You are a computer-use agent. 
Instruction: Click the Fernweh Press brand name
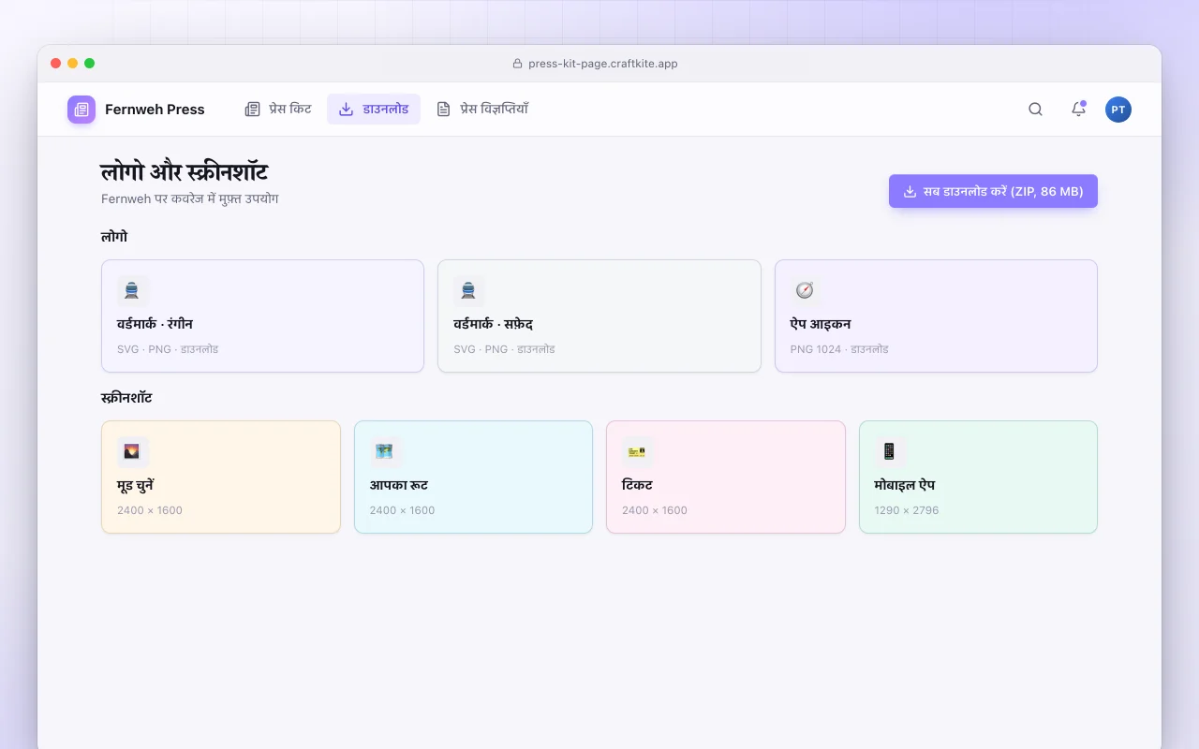[x=155, y=110]
